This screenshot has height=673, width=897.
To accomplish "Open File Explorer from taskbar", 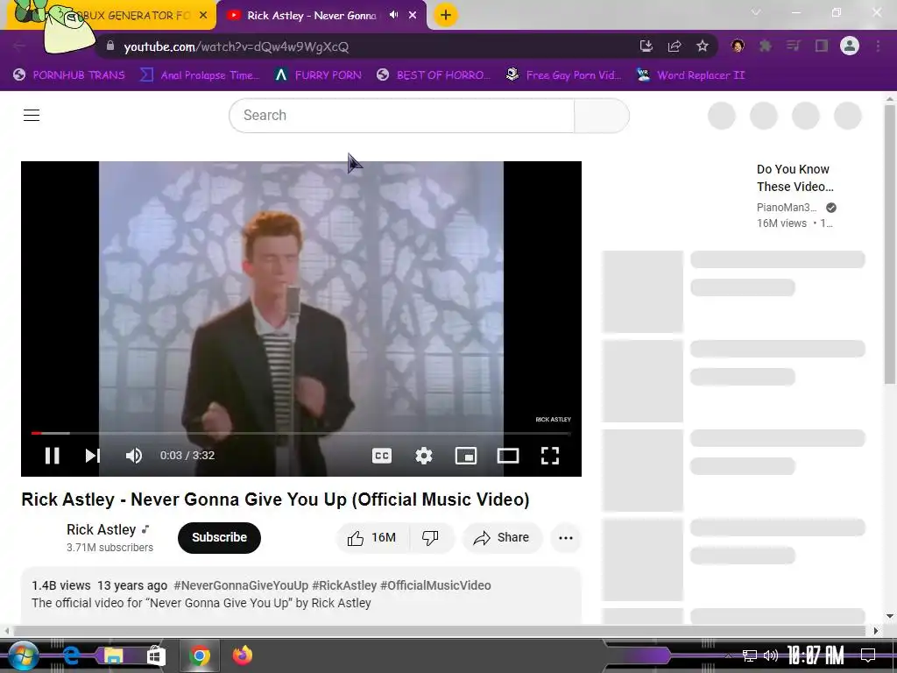I will pyautogui.click(x=113, y=655).
